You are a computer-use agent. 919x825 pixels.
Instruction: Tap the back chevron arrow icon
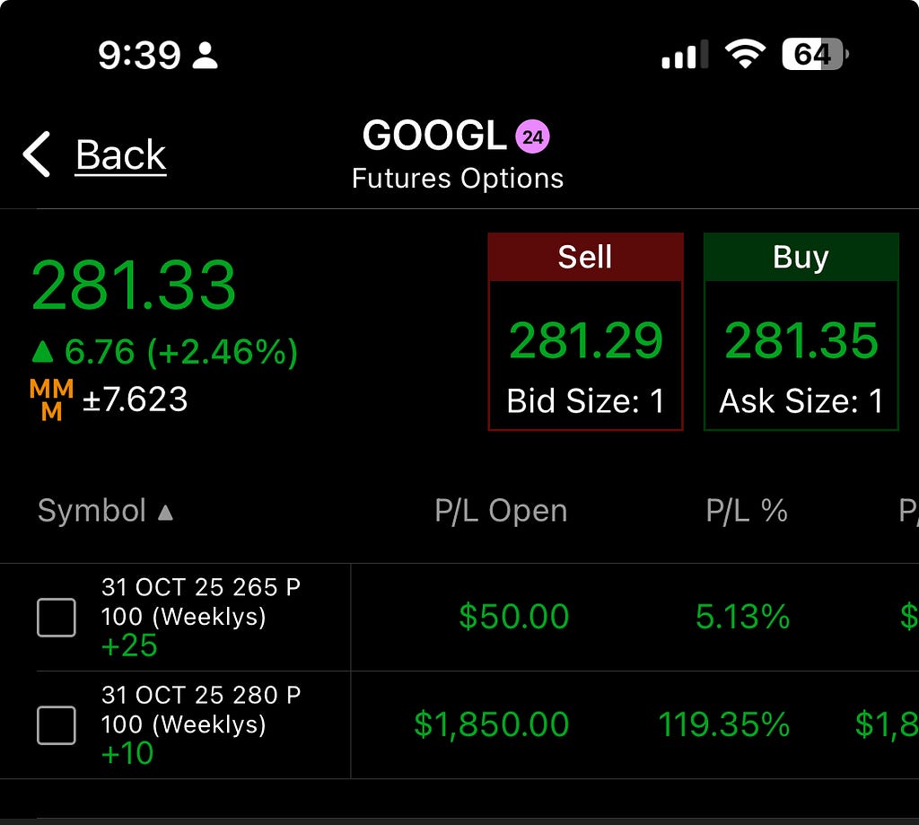(36, 154)
